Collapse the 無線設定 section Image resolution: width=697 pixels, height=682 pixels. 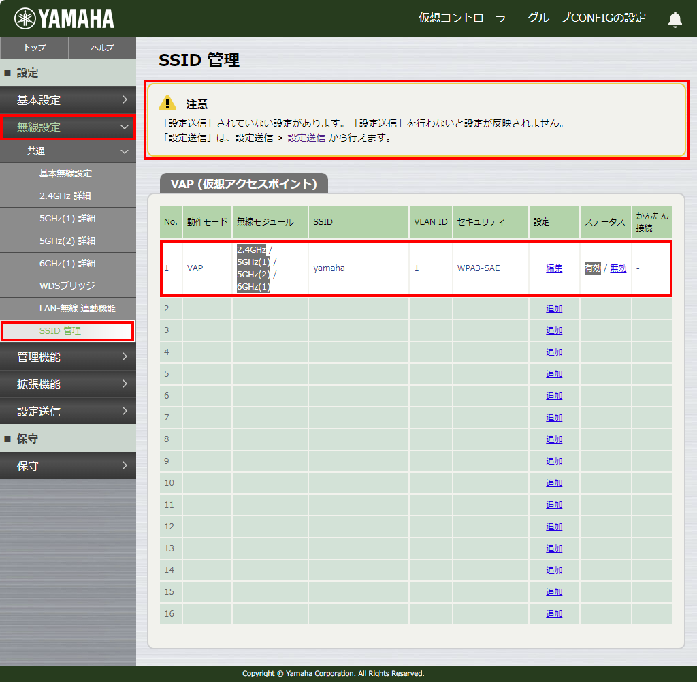[x=68, y=127]
